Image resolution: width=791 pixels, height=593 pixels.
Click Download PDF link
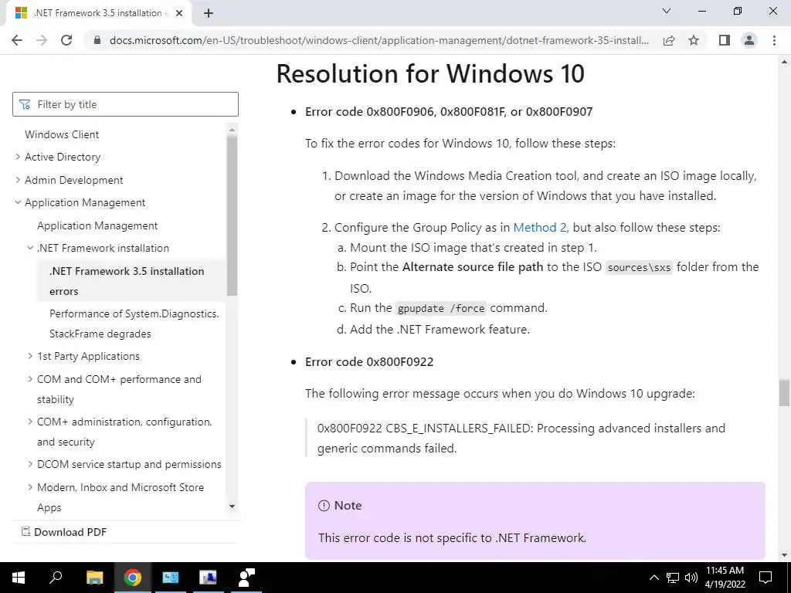70,532
